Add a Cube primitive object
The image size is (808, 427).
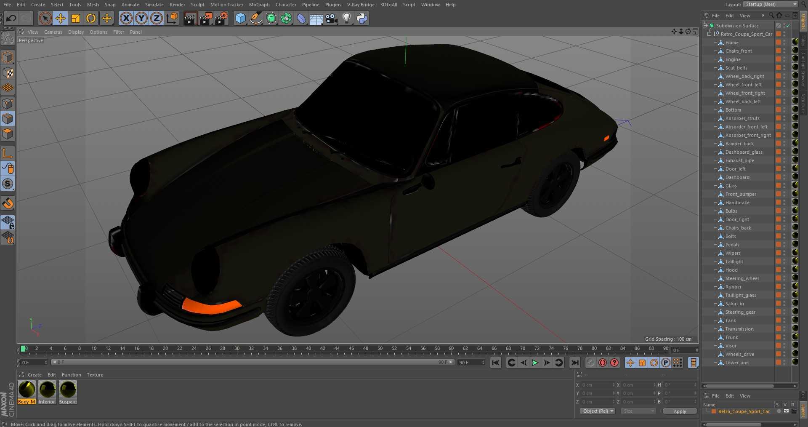click(x=240, y=18)
